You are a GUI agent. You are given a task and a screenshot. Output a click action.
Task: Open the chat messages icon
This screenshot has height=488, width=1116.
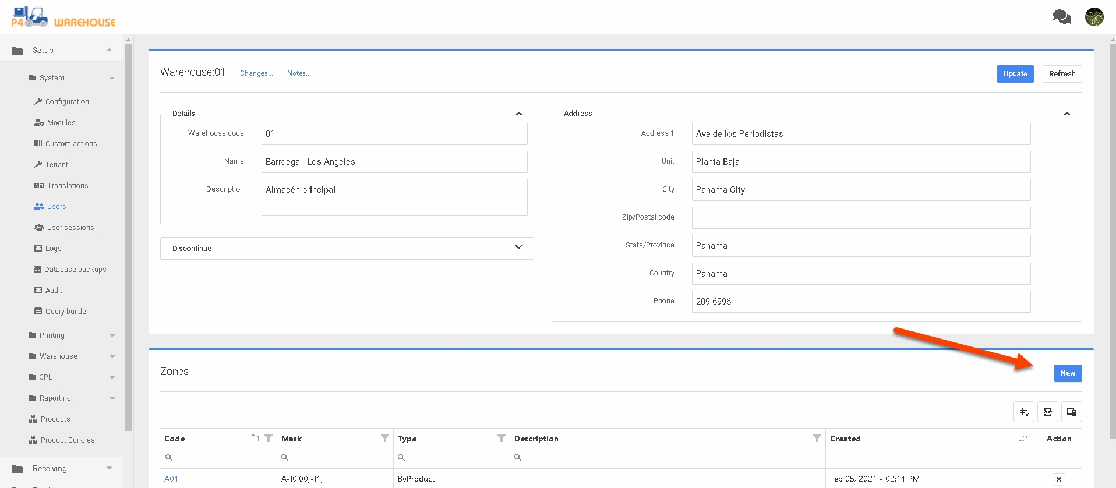coord(1061,17)
